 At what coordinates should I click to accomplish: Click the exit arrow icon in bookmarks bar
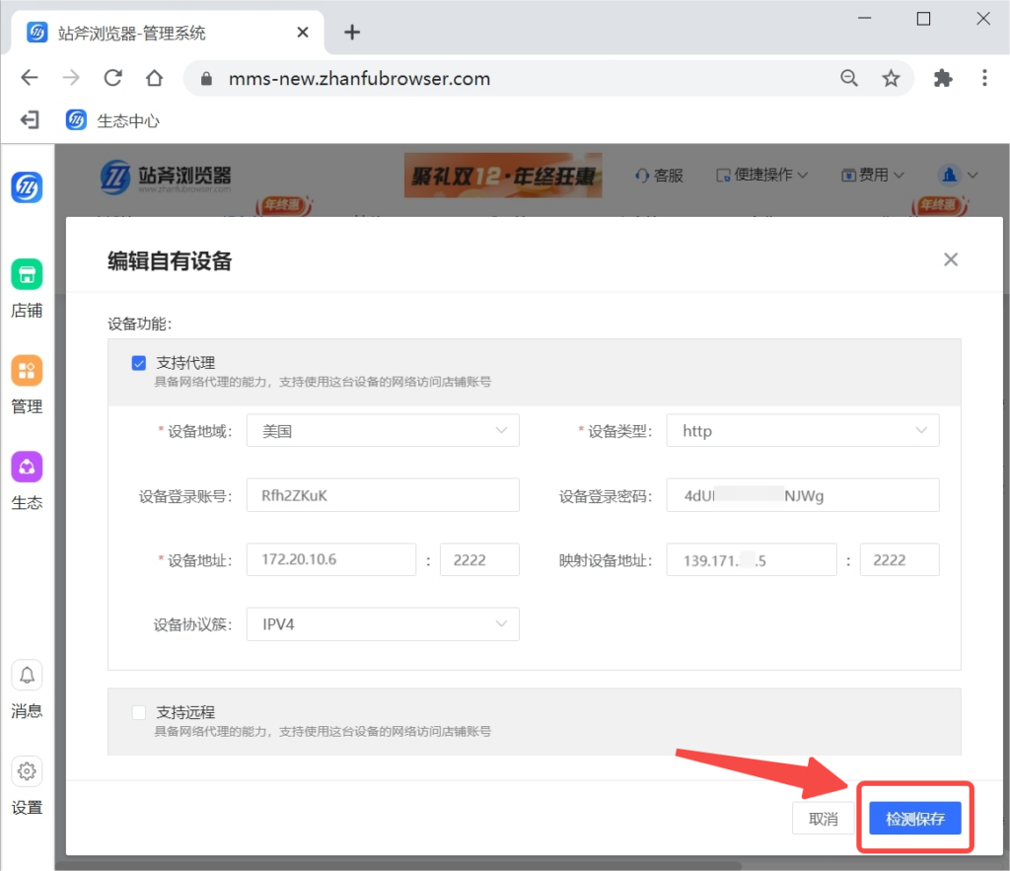pos(30,119)
